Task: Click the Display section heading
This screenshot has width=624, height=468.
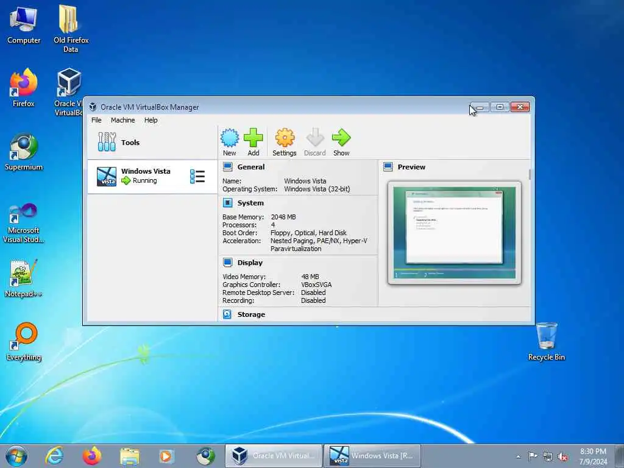Action: [250, 263]
